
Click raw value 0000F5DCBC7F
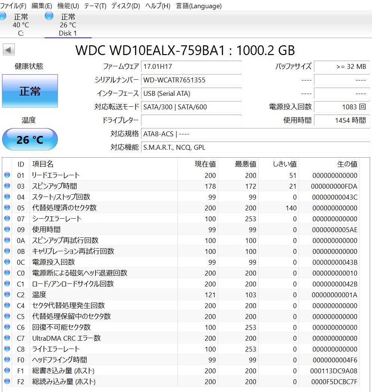pos(334,382)
